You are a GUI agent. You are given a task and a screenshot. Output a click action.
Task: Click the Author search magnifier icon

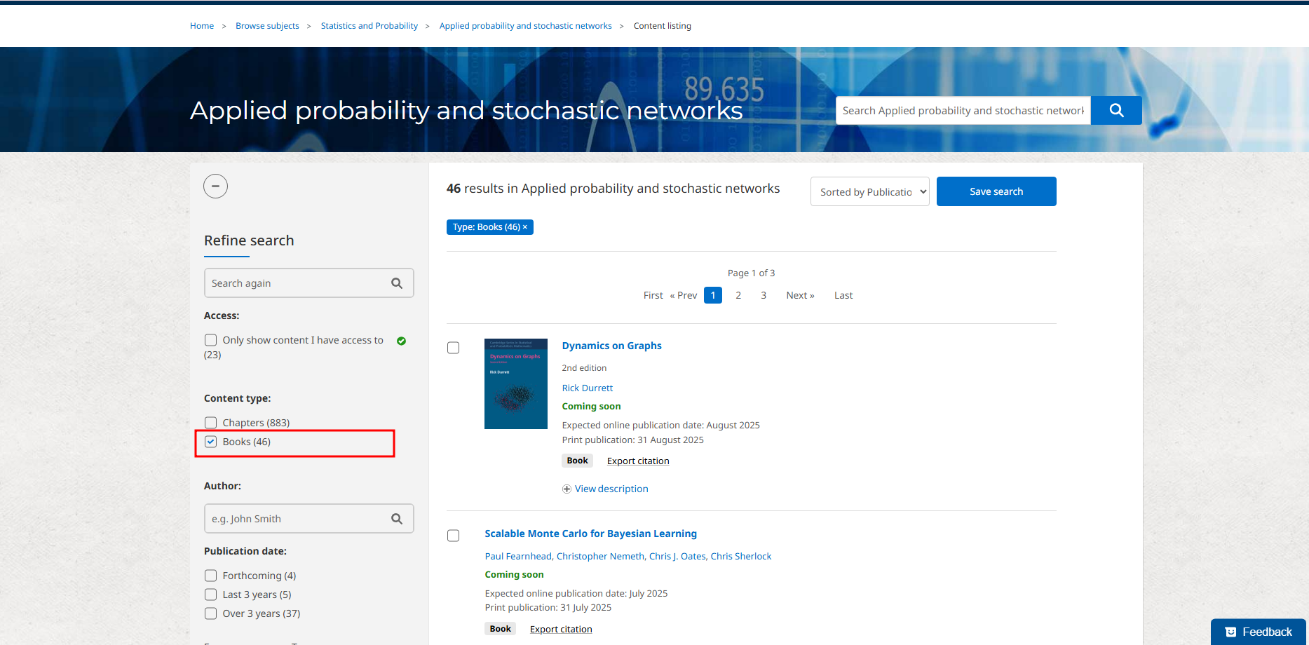(397, 519)
